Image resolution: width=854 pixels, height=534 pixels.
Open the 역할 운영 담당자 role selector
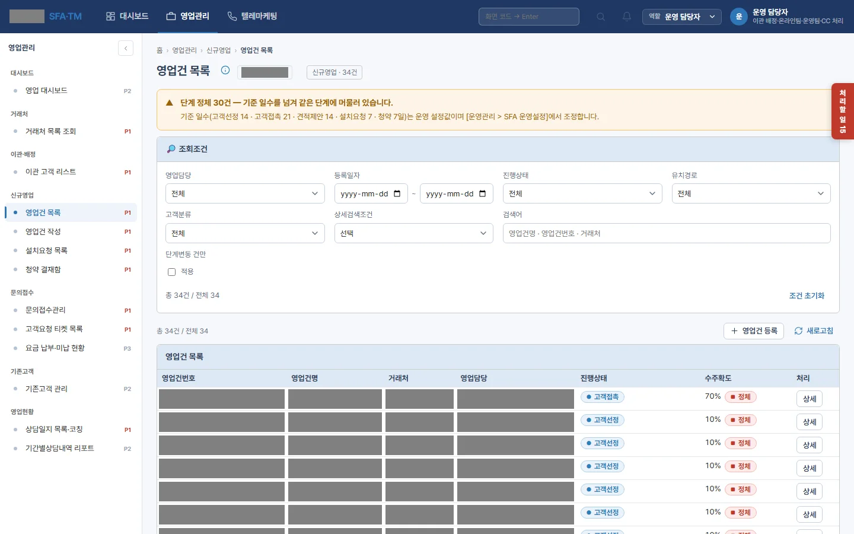(682, 17)
